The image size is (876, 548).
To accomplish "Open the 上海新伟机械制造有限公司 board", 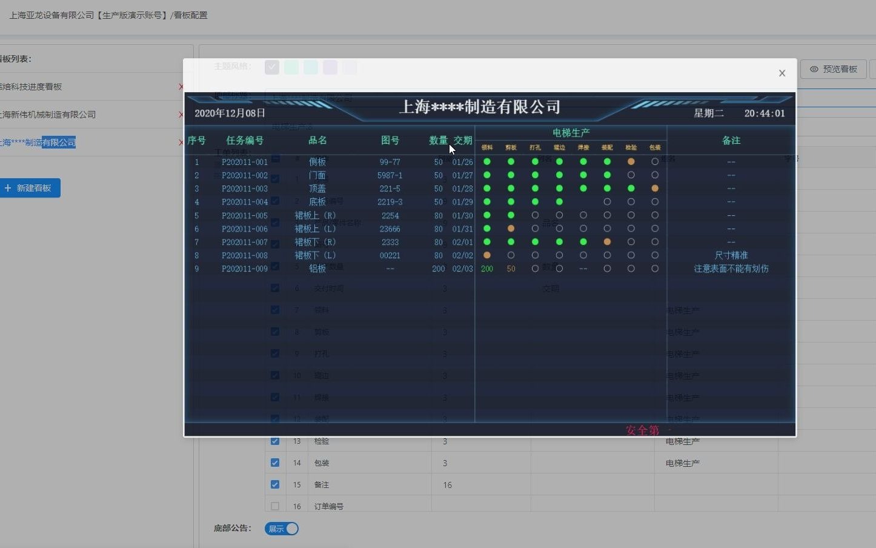I will (48, 115).
